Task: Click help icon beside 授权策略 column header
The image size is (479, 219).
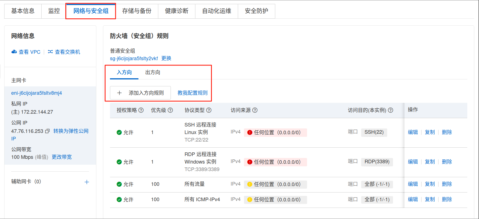Action: point(141,110)
